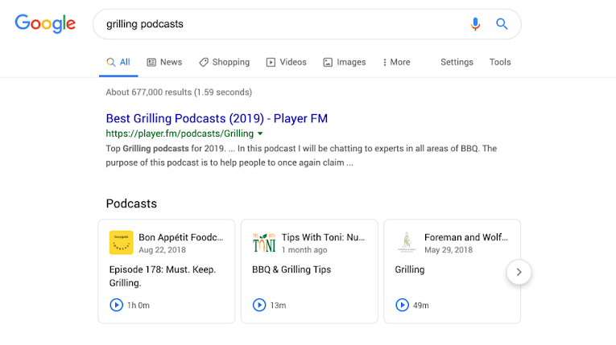Click the player.fm/podcasts/Grilling green URL
616x345 pixels.
pyautogui.click(x=180, y=133)
